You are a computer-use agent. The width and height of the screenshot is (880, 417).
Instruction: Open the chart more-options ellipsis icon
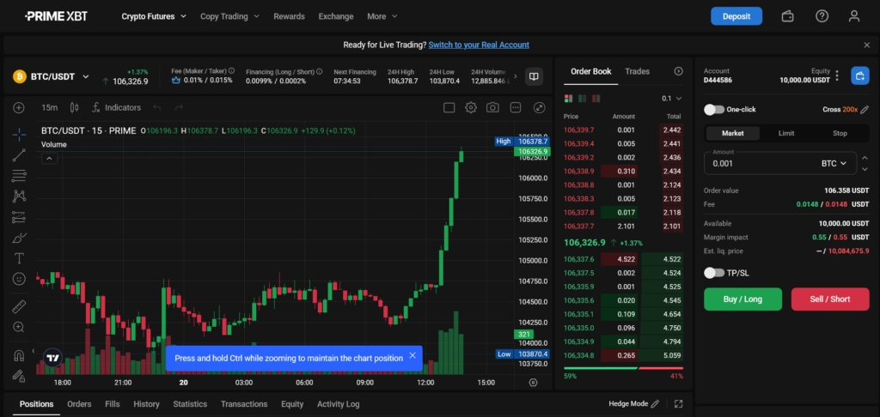click(516, 107)
